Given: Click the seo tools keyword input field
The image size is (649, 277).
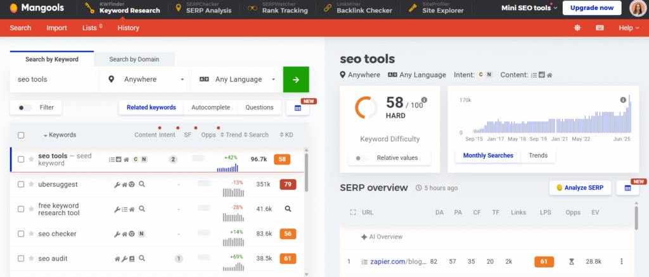Looking at the screenshot, I should pyautogui.click(x=55, y=80).
